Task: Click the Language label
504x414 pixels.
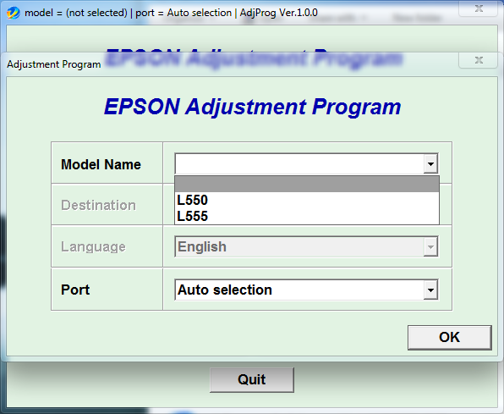Action: [93, 247]
